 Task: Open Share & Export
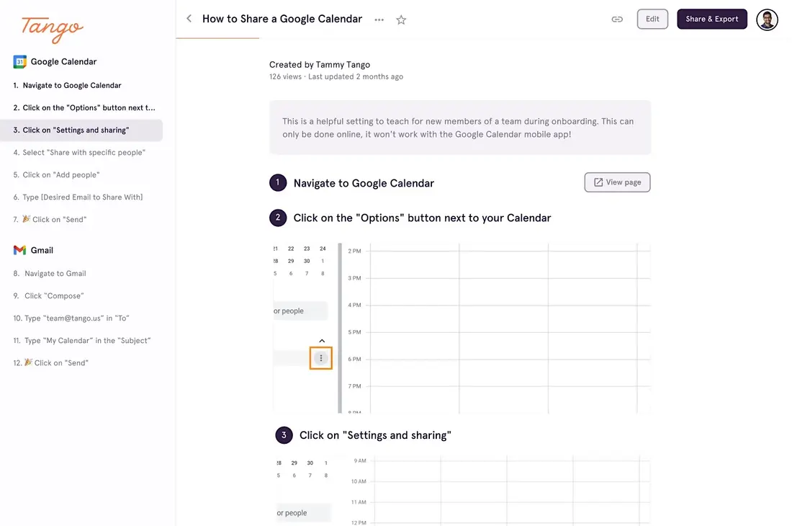[x=711, y=19]
